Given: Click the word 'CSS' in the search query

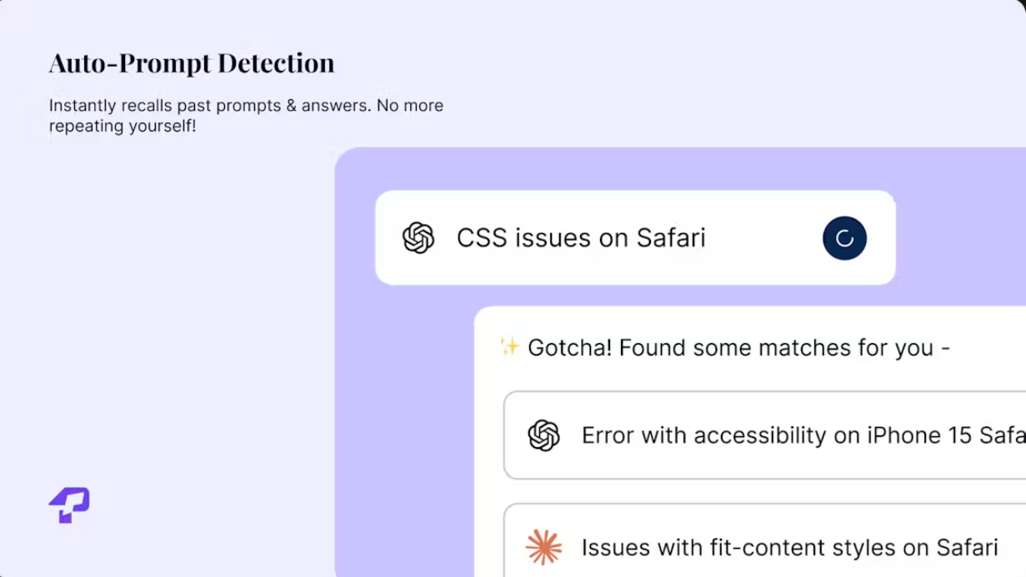Looking at the screenshot, I should pyautogui.click(x=482, y=238).
